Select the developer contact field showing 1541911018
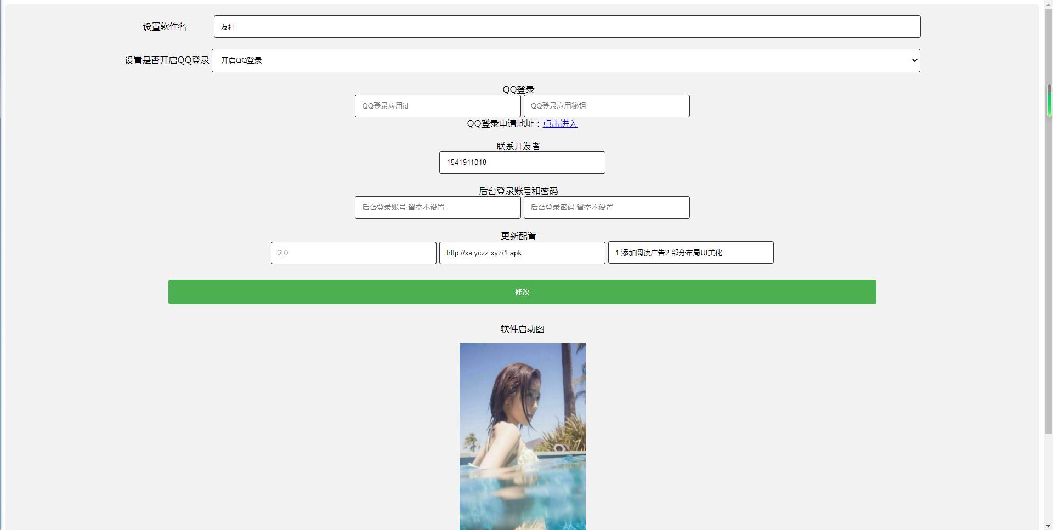Image resolution: width=1053 pixels, height=530 pixels. point(522,162)
